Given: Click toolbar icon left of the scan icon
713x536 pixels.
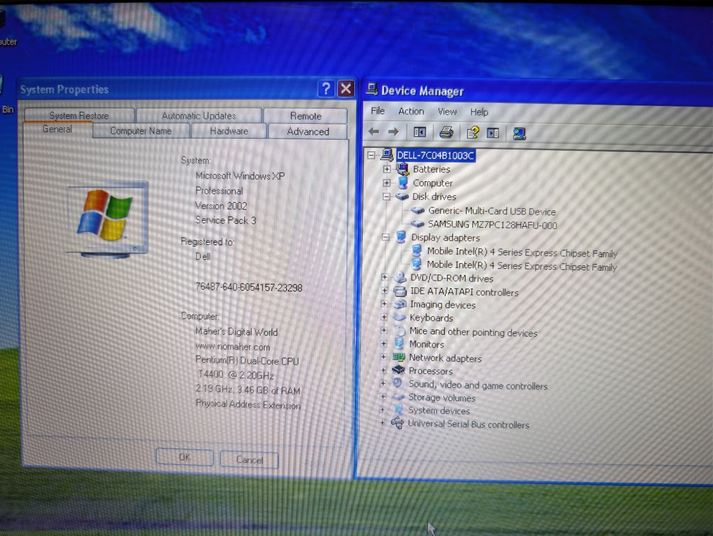Looking at the screenshot, I should pos(493,133).
